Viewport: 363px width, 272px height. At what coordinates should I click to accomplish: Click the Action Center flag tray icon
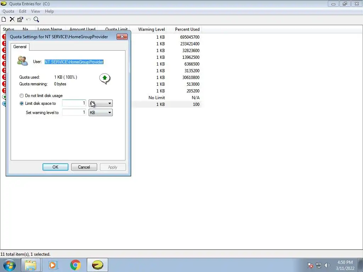tap(310, 265)
